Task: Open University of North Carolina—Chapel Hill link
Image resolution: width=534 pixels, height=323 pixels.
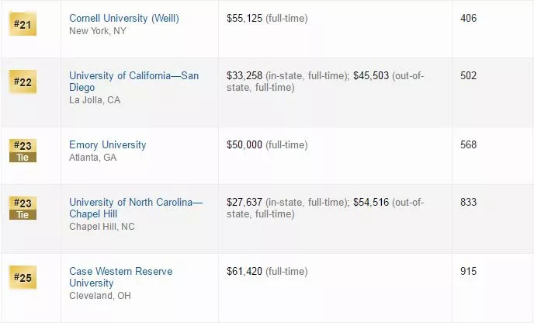Action: point(136,208)
